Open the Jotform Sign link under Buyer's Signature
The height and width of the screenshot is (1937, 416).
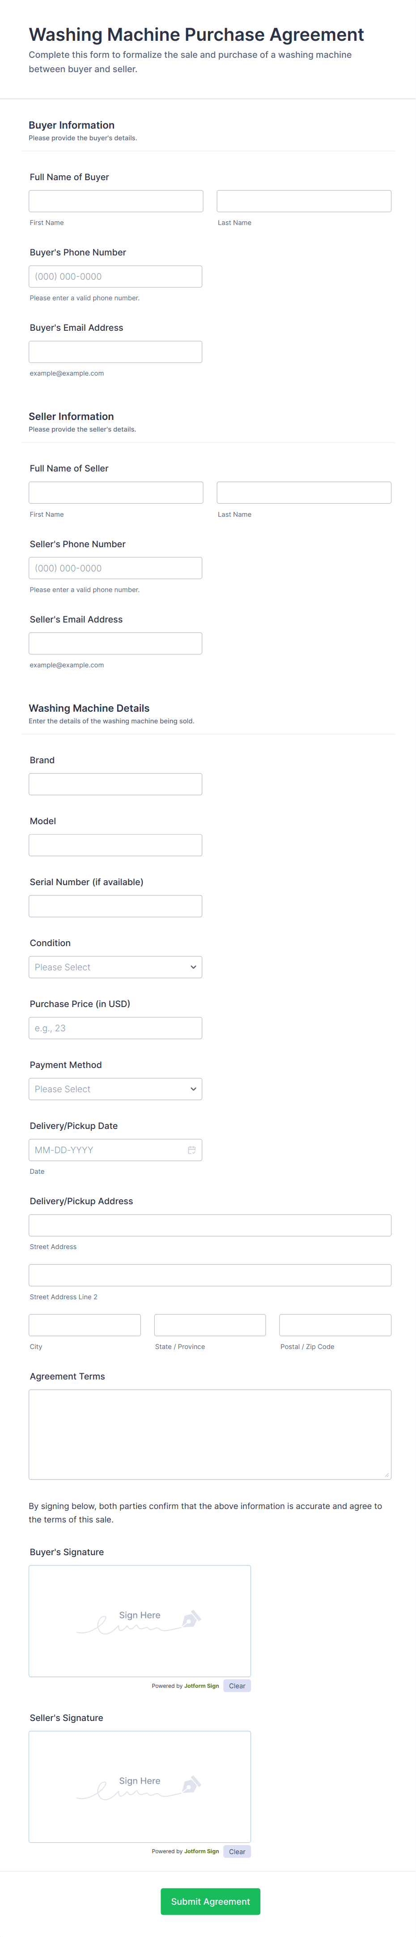[201, 1686]
